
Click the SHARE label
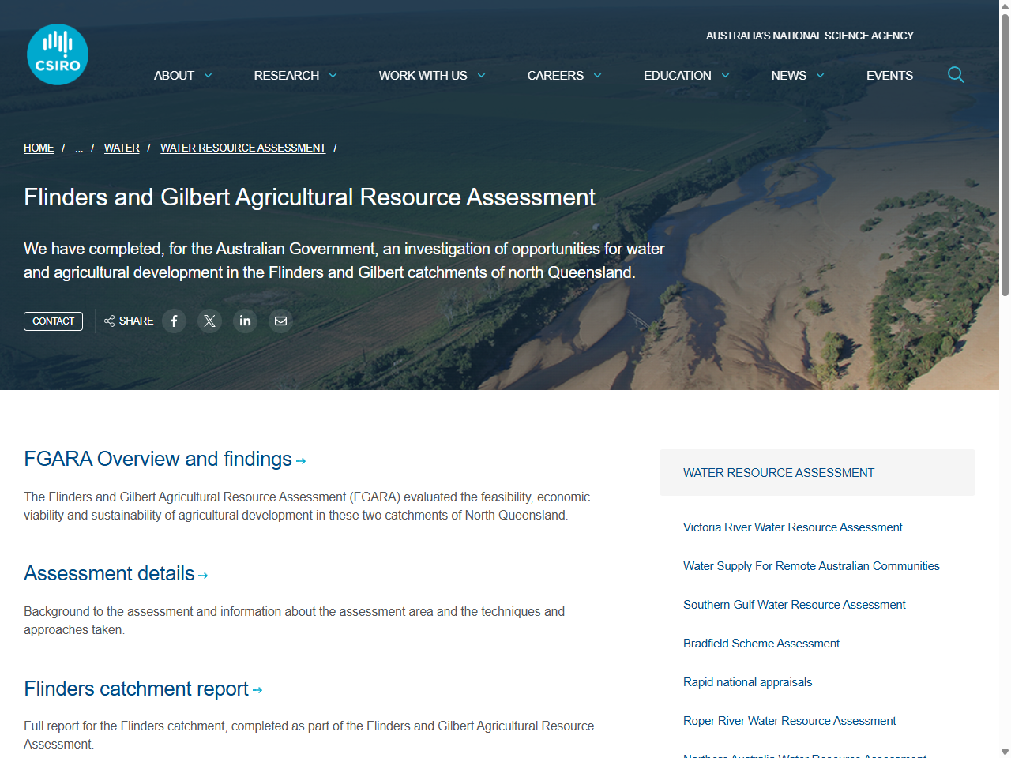136,321
